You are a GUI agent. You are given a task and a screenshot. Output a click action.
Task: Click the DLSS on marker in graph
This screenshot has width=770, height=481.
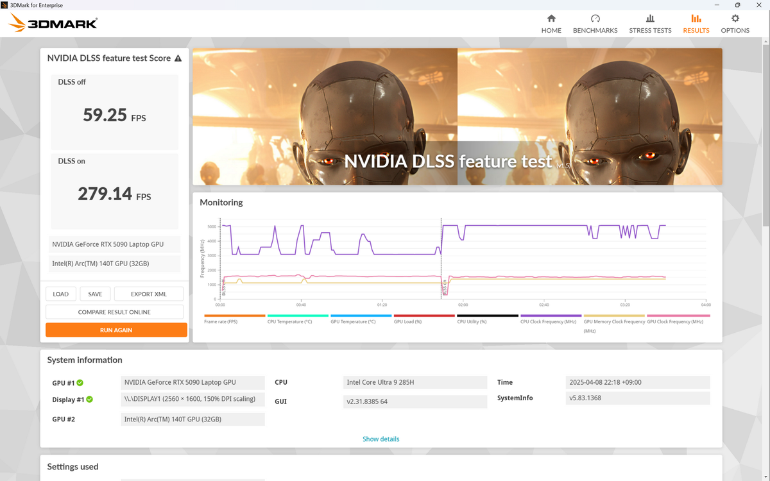coord(444,288)
